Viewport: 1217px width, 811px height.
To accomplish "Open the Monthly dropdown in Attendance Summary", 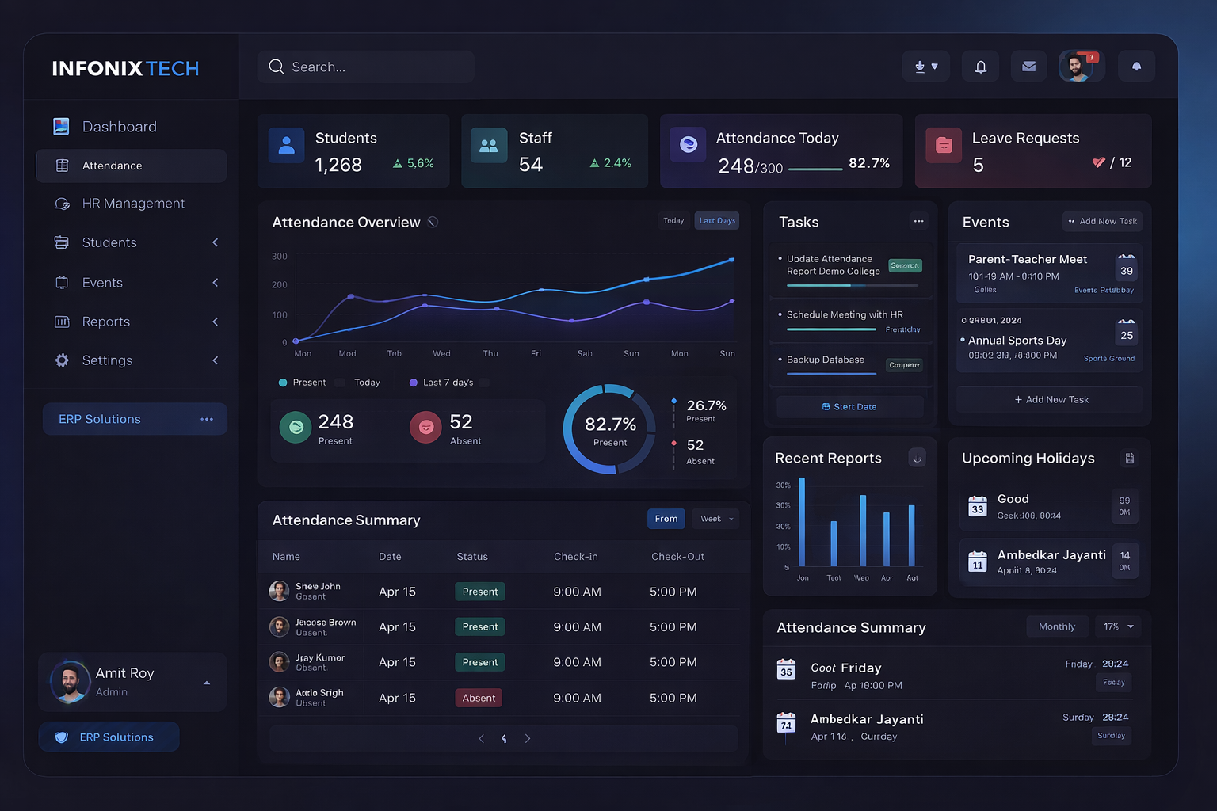I will (x=1057, y=626).
